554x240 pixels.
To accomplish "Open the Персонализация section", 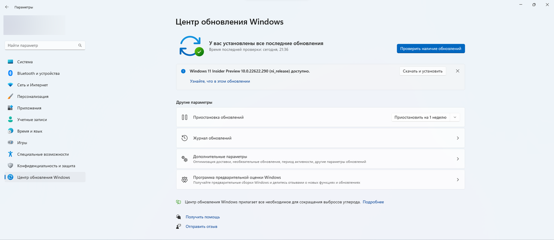I will (45, 96).
